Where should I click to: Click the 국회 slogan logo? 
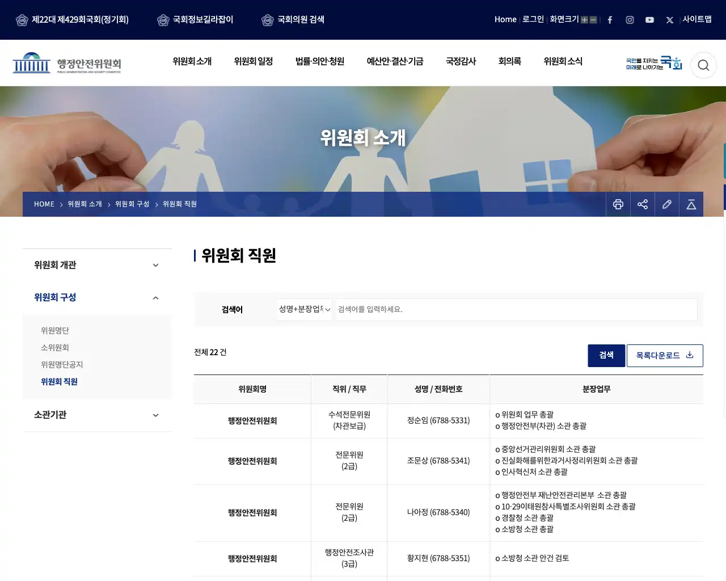point(654,63)
